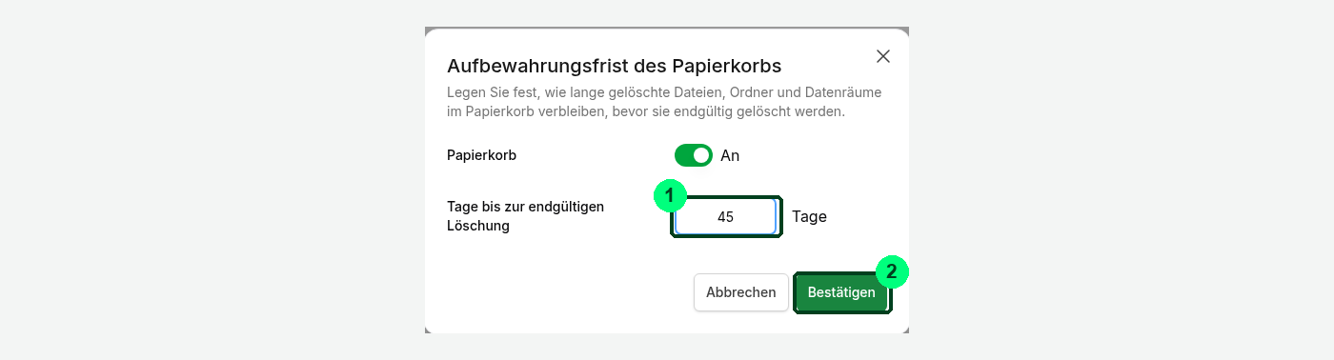Click the green step badge numbered 2
1334x360 pixels.
pyautogui.click(x=892, y=271)
